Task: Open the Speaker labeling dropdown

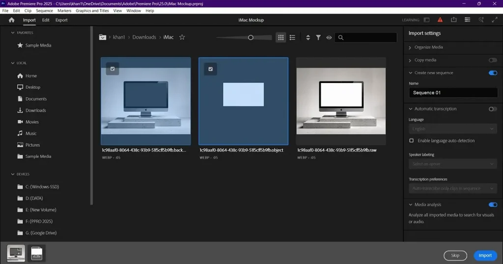Action: 452,164
